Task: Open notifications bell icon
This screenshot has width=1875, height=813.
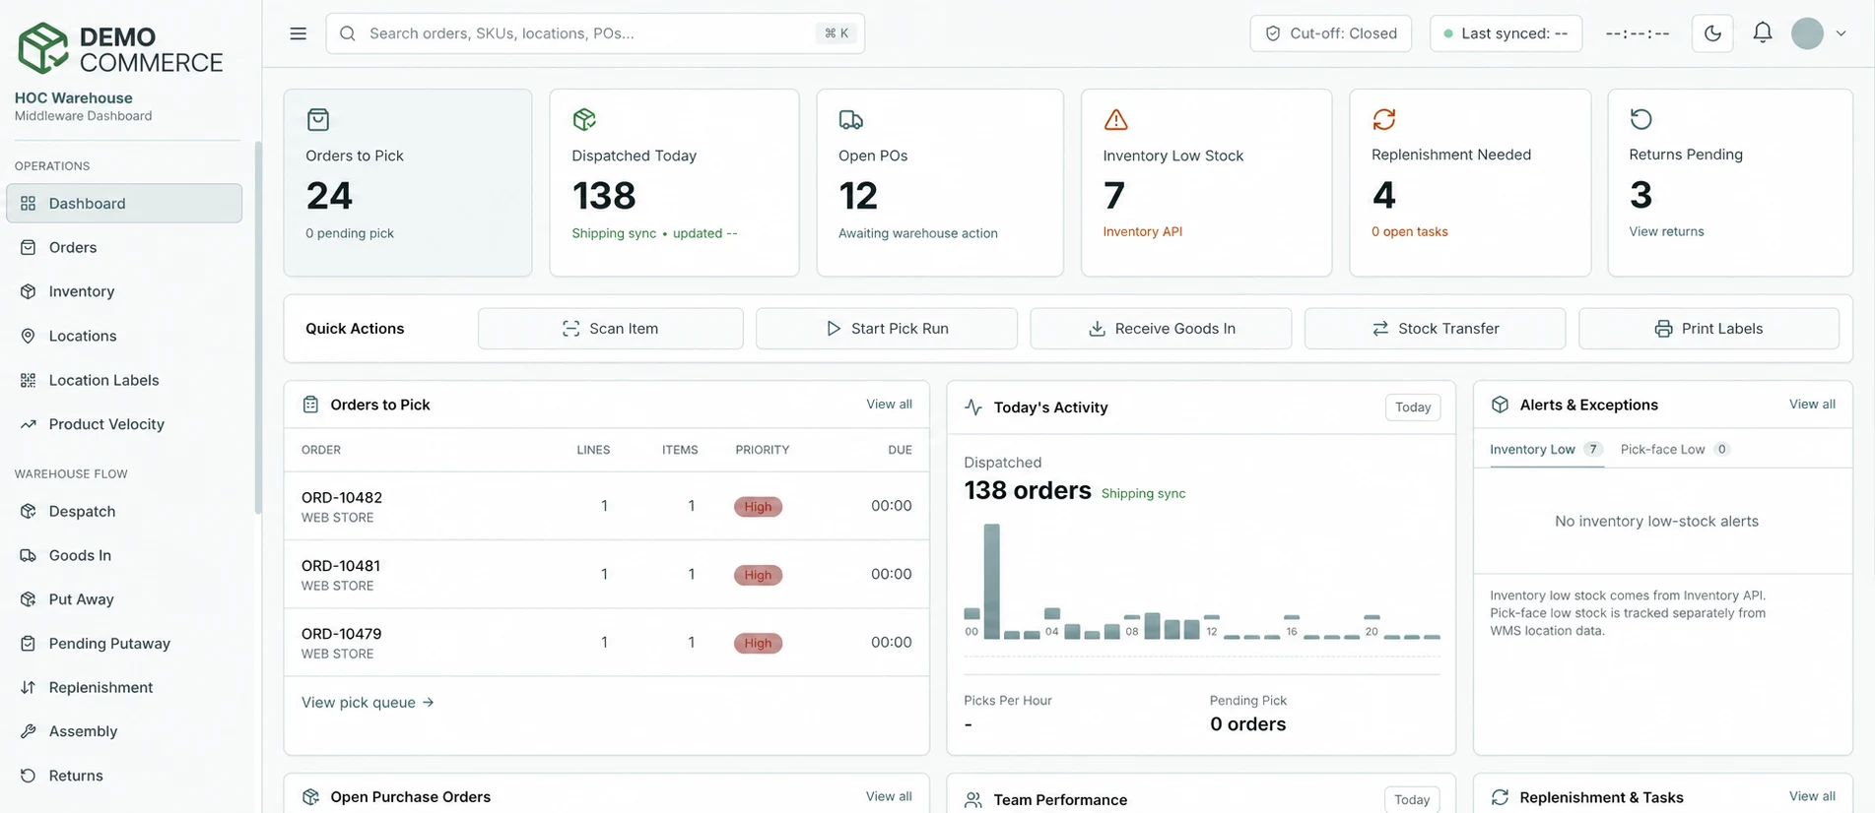Action: [1763, 32]
